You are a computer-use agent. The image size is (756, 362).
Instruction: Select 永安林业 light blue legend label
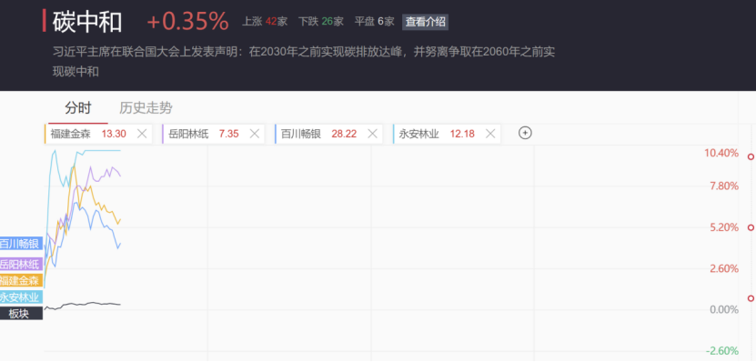point(21,297)
